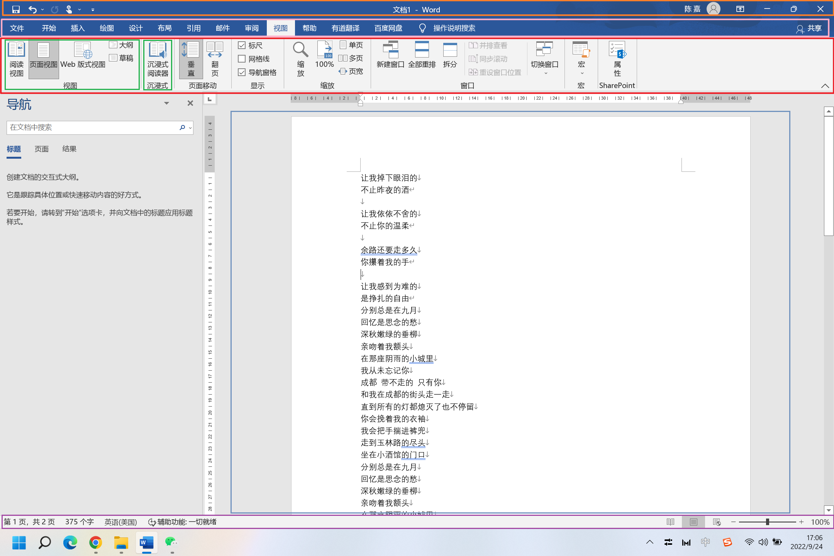The height and width of the screenshot is (556, 834).
Task: Click Read Mode icon in status bar
Action: click(x=671, y=522)
